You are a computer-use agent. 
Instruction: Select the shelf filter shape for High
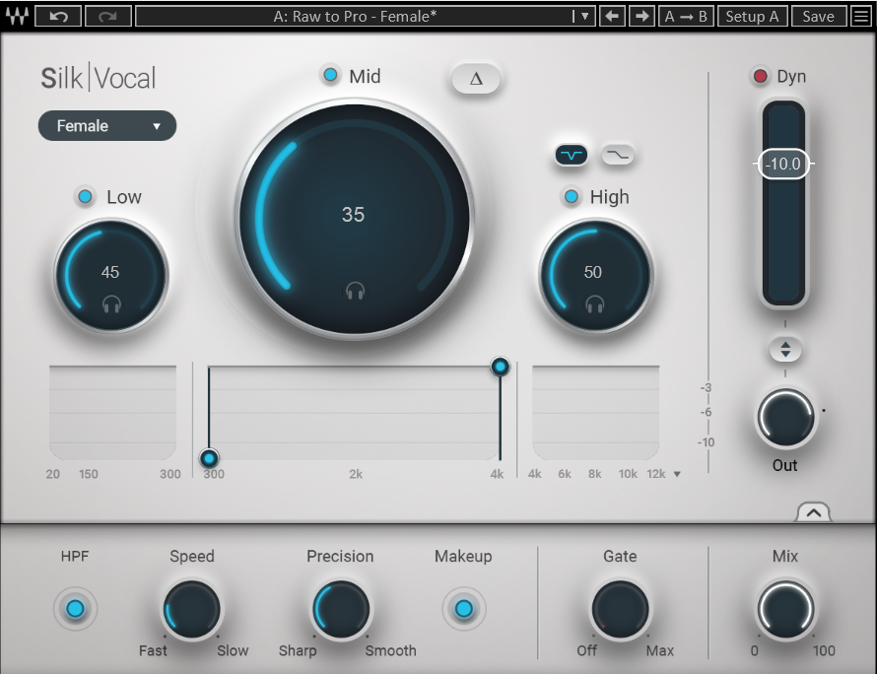click(x=618, y=155)
